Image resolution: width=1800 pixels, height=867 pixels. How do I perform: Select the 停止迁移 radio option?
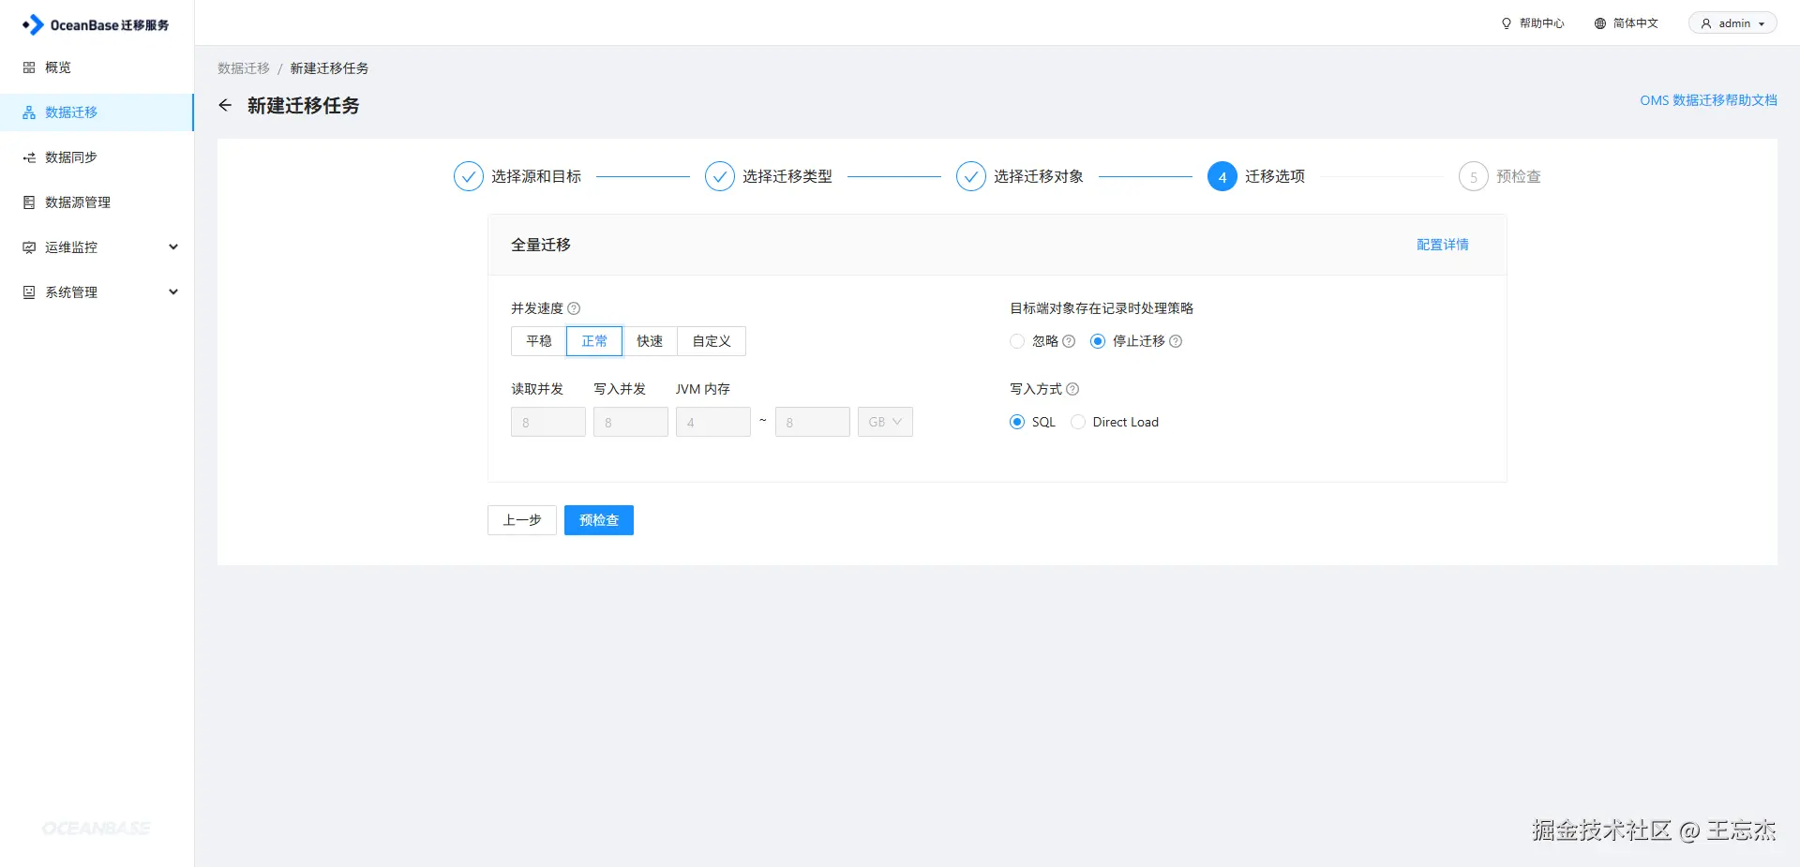(x=1098, y=341)
